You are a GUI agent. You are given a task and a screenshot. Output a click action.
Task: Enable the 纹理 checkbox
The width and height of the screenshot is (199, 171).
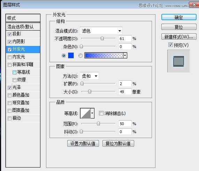click(x=14, y=80)
